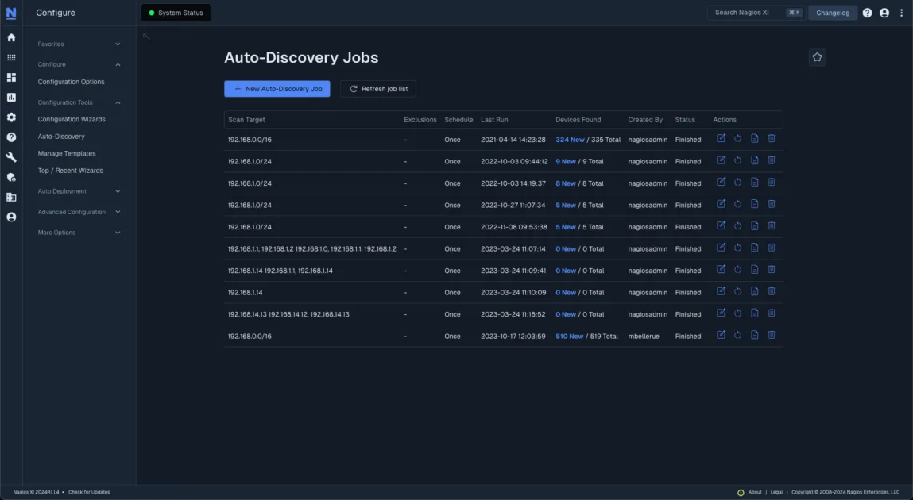Viewport: 913px width, 500px height.
Task: Click the Help question mark sidebar icon
Action: click(11, 136)
